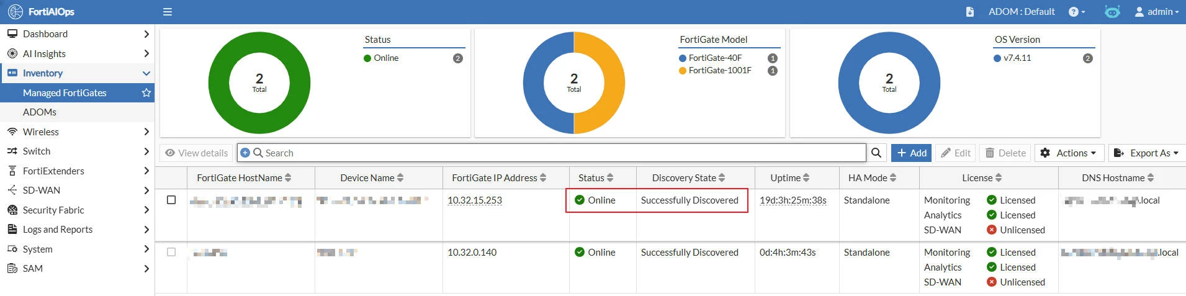Go to ADOMs page
Image resolution: width=1186 pixels, height=296 pixels.
(x=77, y=112)
